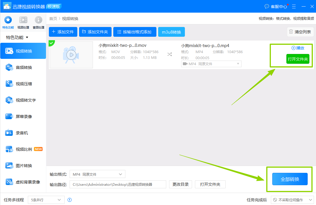Click inside the 输出路径 output path field
316x205 pixels.
click(118, 184)
